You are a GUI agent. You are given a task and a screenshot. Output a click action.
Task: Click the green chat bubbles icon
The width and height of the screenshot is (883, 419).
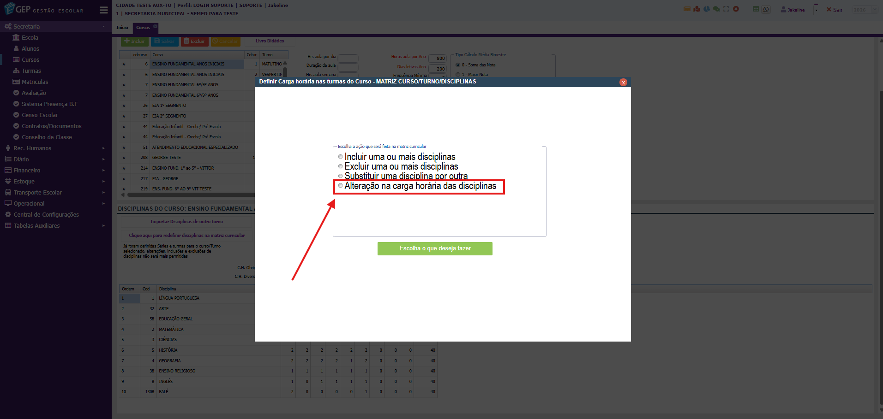coord(716,9)
